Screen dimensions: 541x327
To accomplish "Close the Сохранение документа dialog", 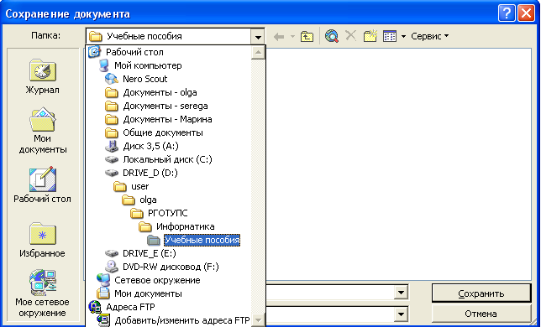I will 527,14.
